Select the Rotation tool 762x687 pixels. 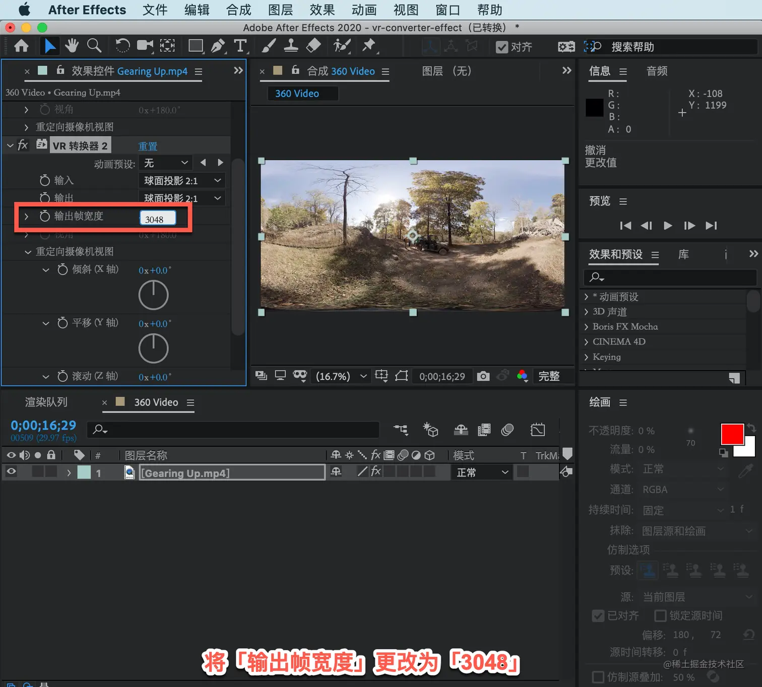(x=122, y=46)
